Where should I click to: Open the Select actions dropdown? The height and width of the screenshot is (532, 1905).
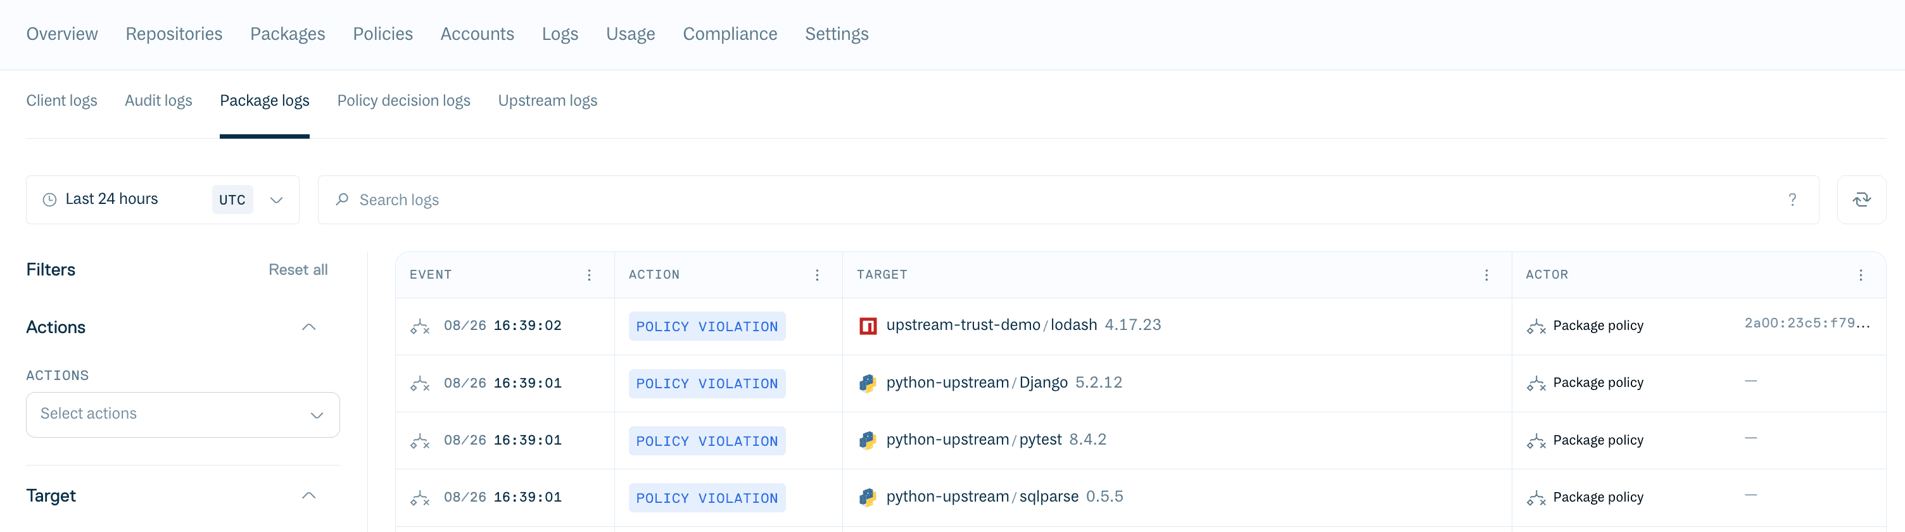tap(182, 414)
